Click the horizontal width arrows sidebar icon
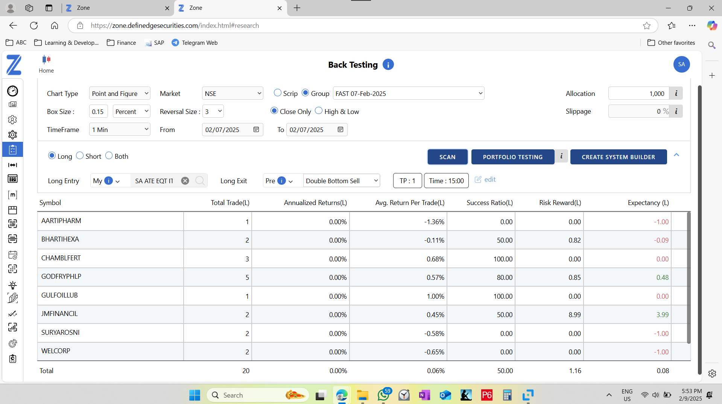The width and height of the screenshot is (722, 404). pyautogui.click(x=12, y=165)
